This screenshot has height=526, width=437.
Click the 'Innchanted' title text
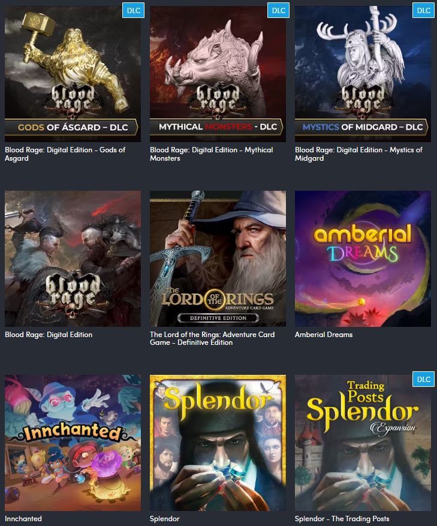pos(23,519)
